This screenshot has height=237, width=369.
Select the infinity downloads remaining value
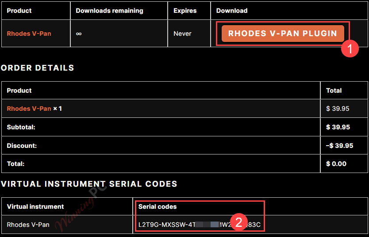(x=79, y=34)
